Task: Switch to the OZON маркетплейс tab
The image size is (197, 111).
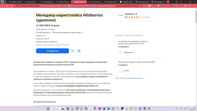Action: coord(158,2)
